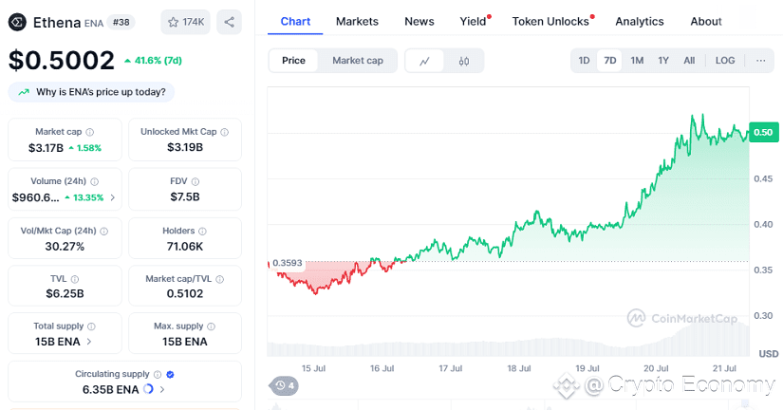
Task: Click the Vol/Mkt Cap (24h) info icon
Action: (x=103, y=232)
